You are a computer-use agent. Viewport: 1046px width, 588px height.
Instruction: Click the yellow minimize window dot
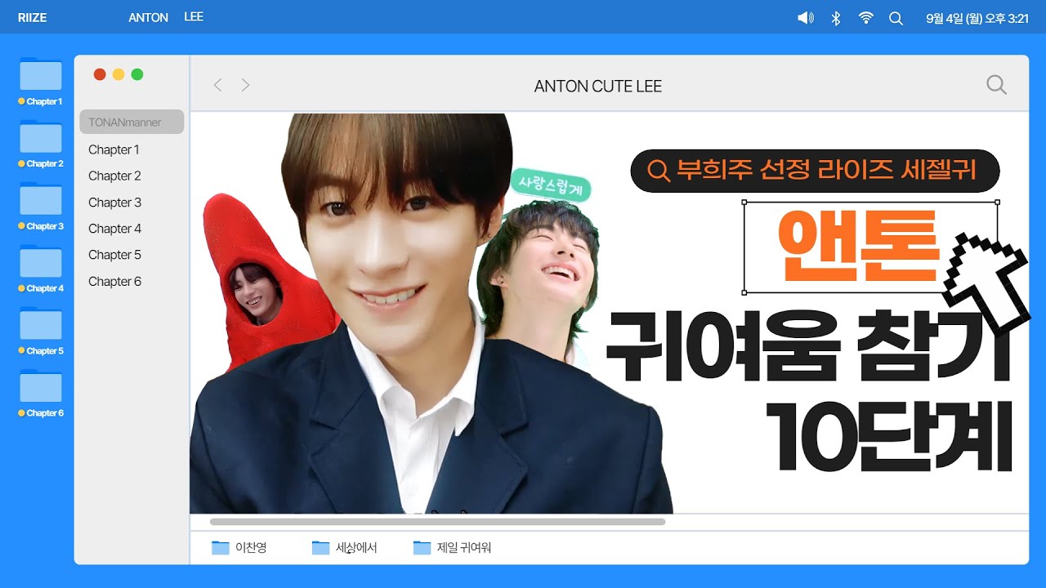coord(118,74)
